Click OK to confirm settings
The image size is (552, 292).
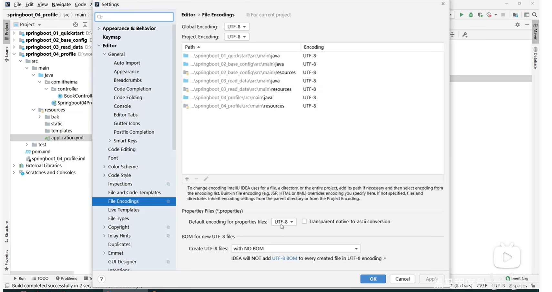[373, 279]
